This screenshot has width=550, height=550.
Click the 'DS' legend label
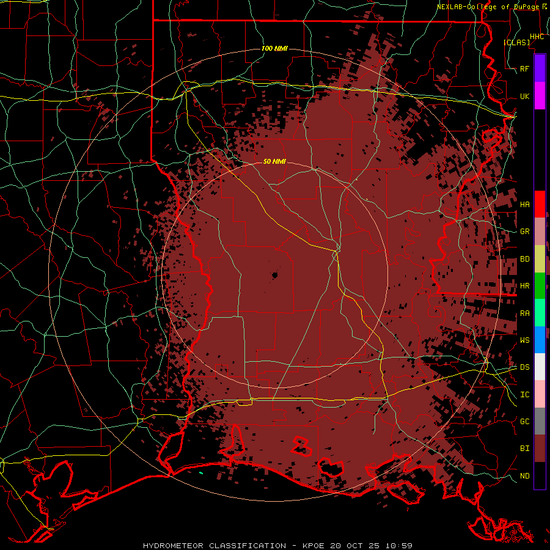525,367
